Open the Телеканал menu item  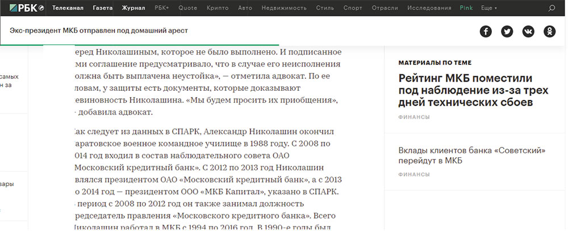(x=68, y=9)
